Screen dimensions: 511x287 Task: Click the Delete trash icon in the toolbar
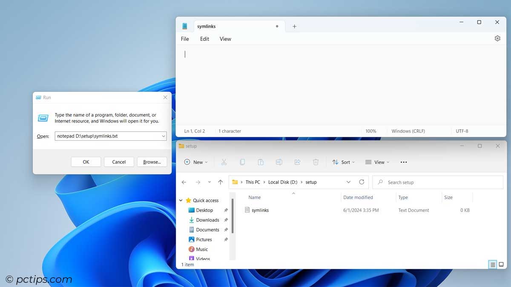(x=315, y=162)
